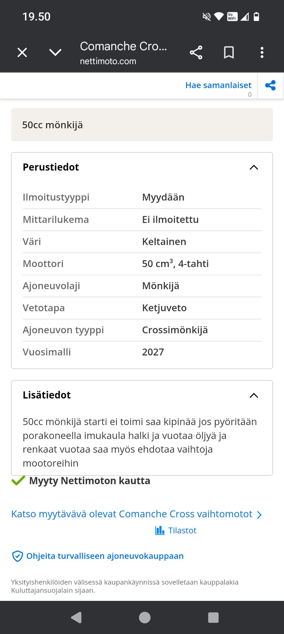The width and height of the screenshot is (284, 634).
Task: Open recent apps with the square button
Action: click(213, 617)
